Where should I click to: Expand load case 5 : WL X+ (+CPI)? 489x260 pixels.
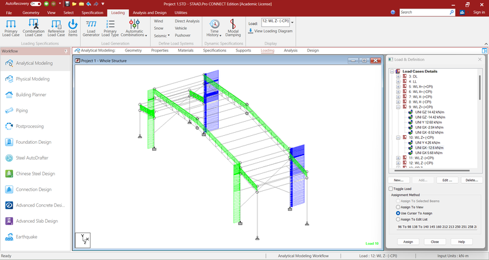tap(399, 87)
